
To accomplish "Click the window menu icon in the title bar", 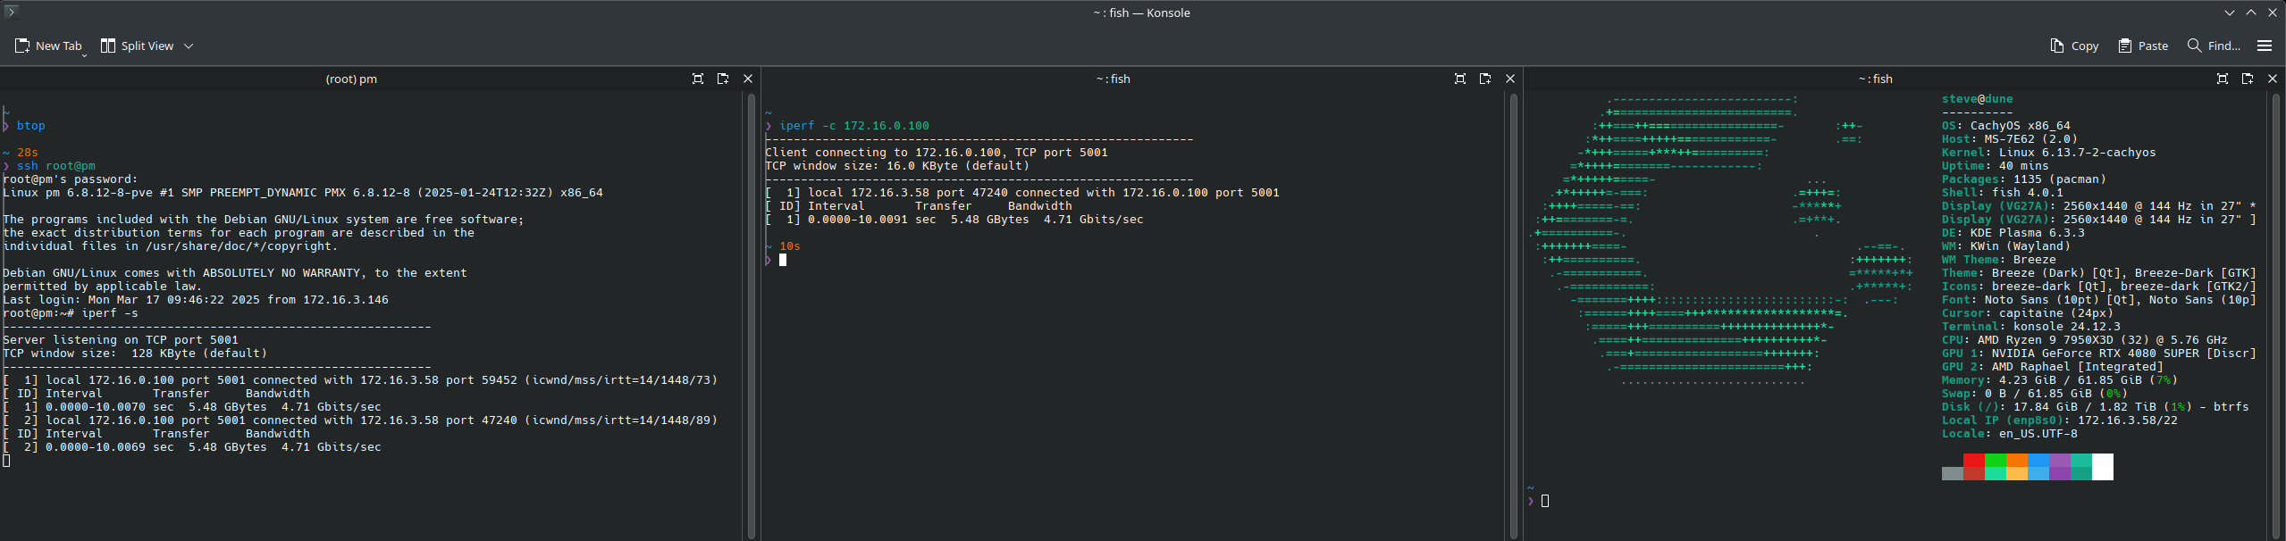I will click(x=11, y=12).
